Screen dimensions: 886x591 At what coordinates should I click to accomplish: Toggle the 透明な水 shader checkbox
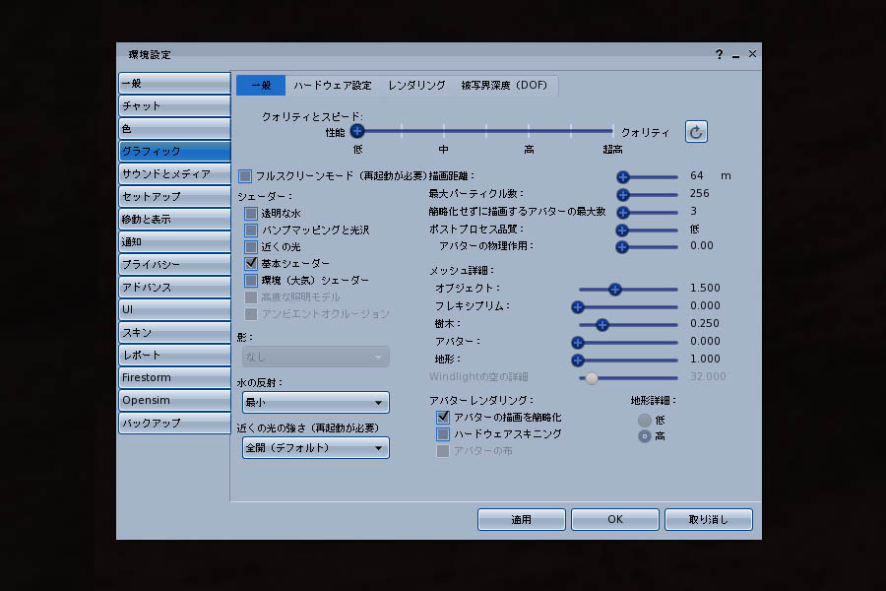[x=252, y=213]
